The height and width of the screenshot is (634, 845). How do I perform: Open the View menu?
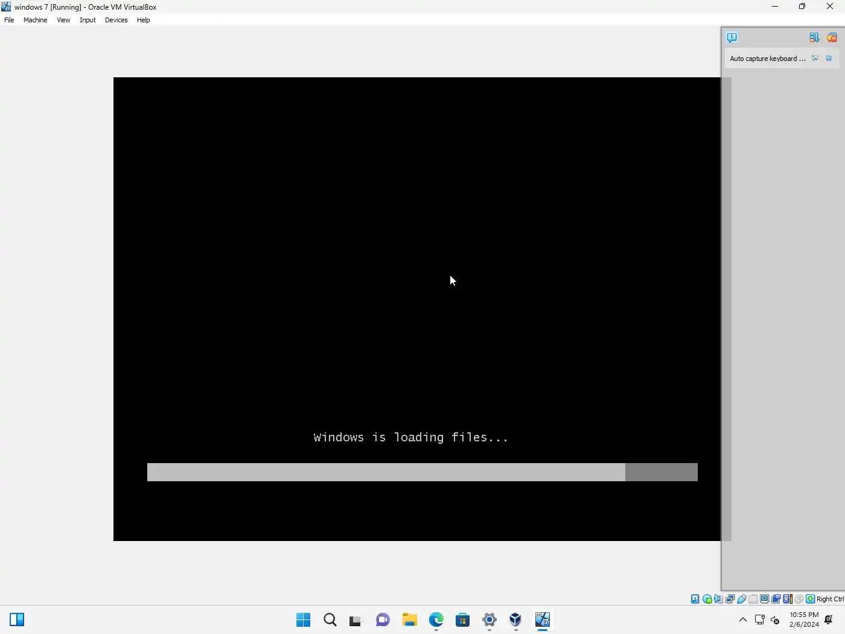[63, 20]
